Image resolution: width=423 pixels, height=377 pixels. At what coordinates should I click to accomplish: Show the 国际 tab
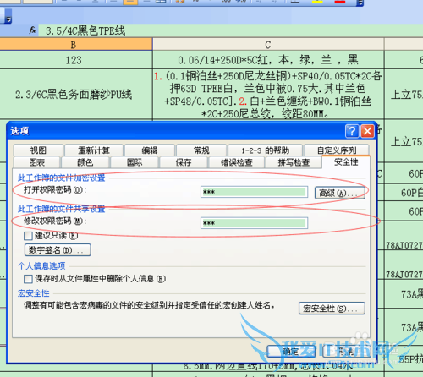click(x=135, y=162)
